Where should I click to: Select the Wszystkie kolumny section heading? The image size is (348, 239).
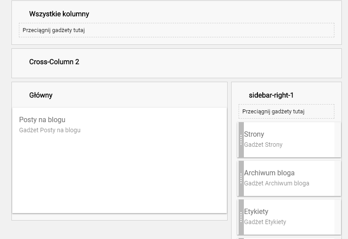point(59,14)
